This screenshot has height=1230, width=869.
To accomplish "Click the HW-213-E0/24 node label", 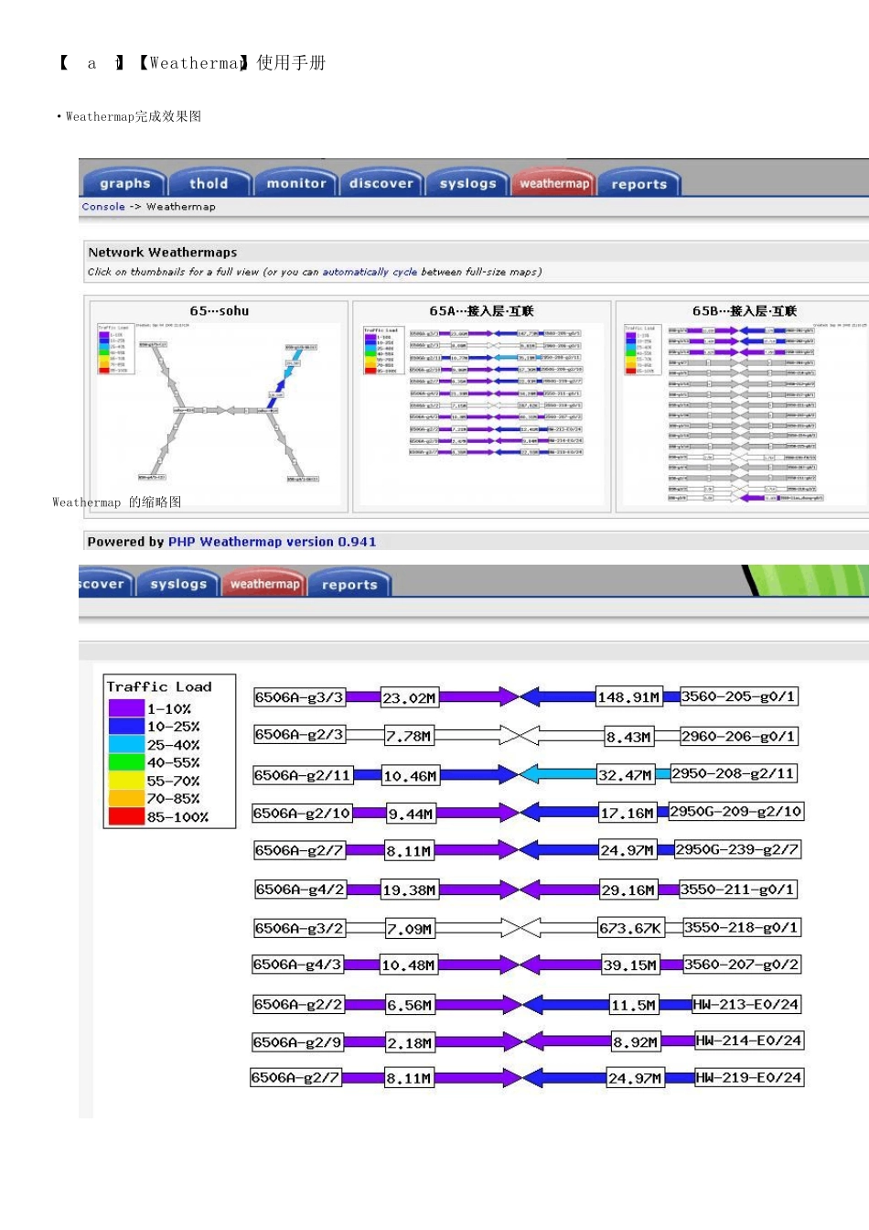I will pyautogui.click(x=746, y=1004).
